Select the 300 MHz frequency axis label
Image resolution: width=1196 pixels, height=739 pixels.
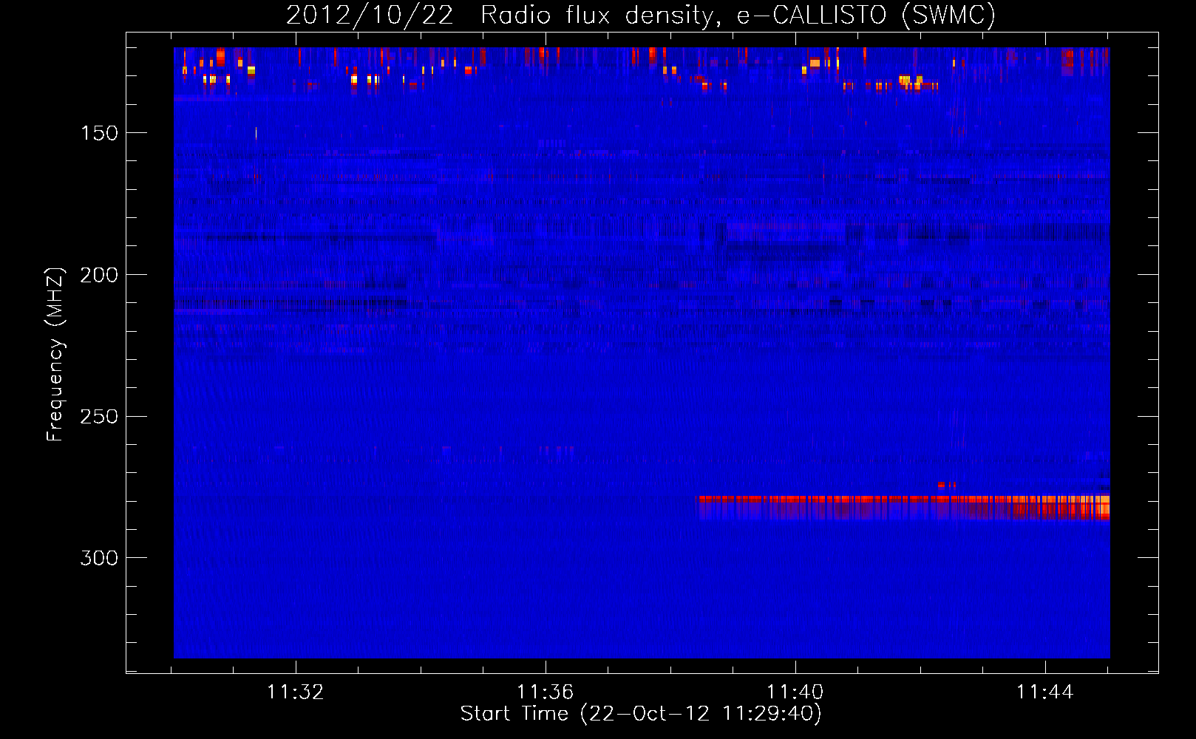click(x=99, y=558)
